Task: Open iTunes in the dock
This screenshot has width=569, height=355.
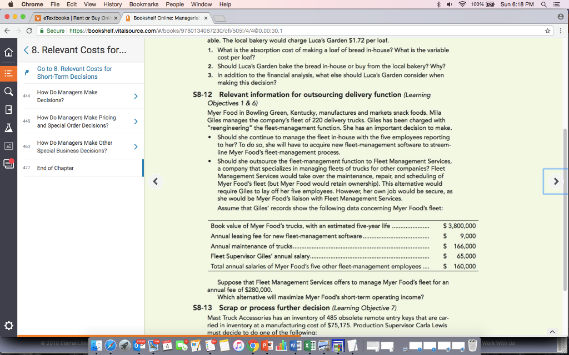Action: 238,346
